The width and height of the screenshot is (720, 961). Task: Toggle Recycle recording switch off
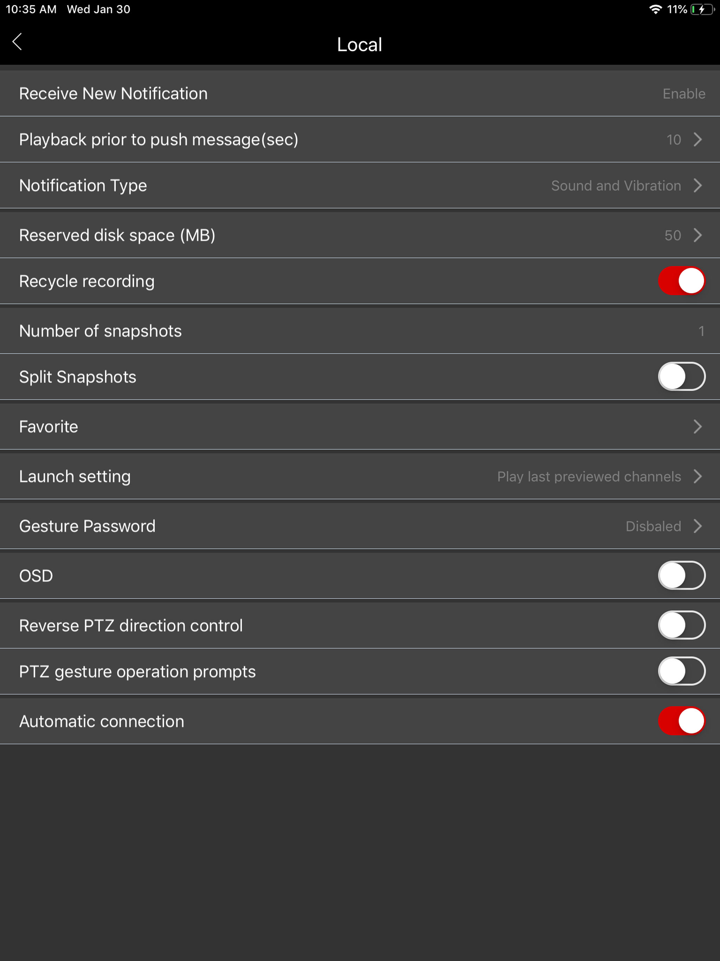pyautogui.click(x=681, y=281)
